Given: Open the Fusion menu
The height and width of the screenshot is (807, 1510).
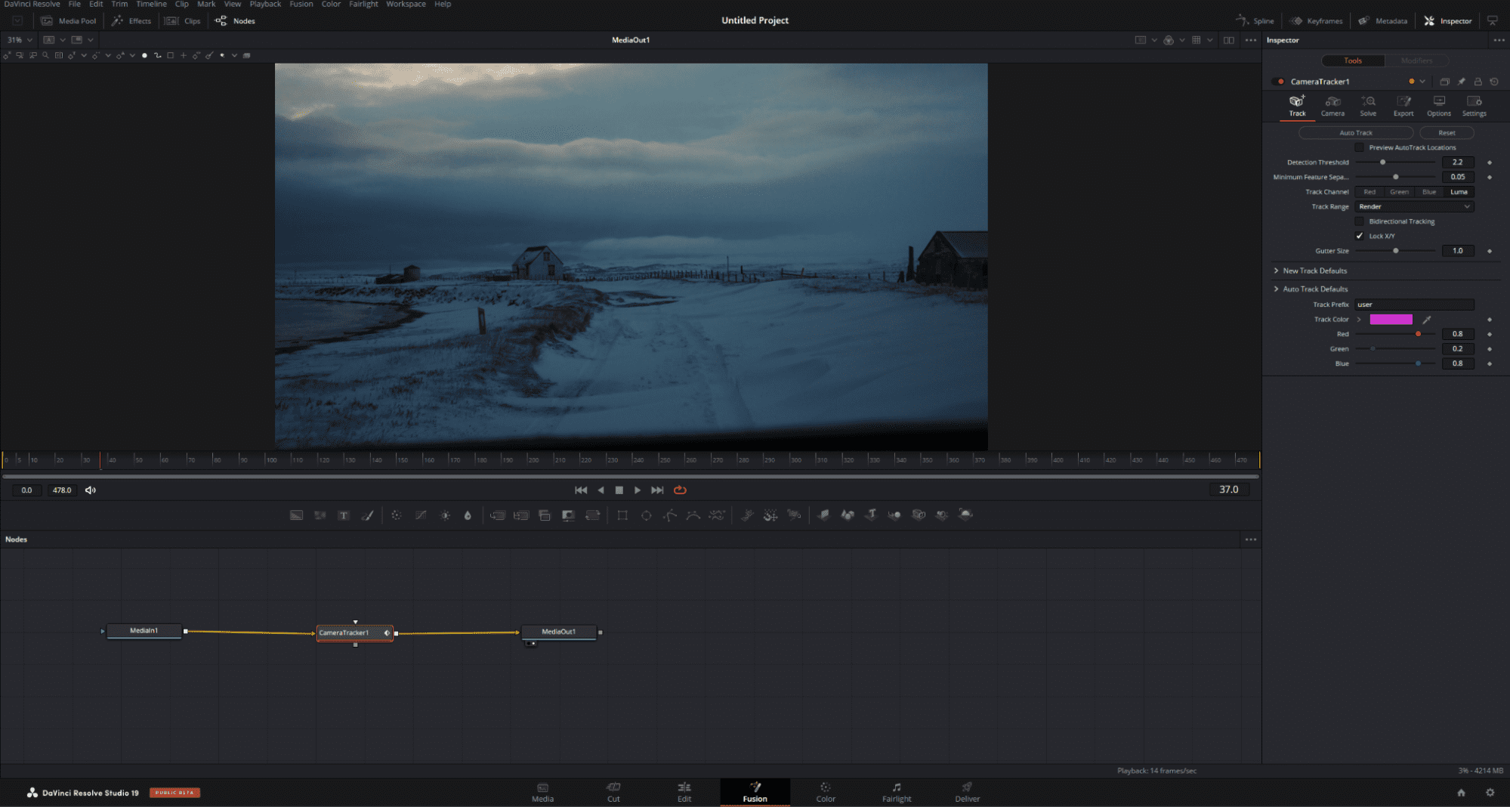Looking at the screenshot, I should (301, 5).
